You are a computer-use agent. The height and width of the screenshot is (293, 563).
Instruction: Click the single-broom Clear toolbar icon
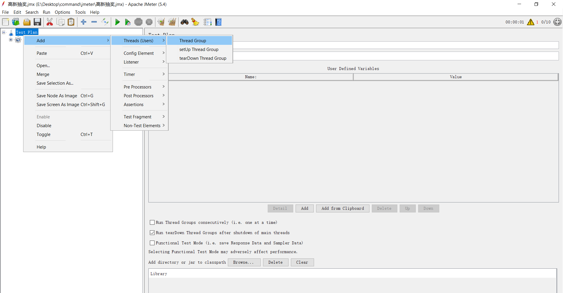161,22
